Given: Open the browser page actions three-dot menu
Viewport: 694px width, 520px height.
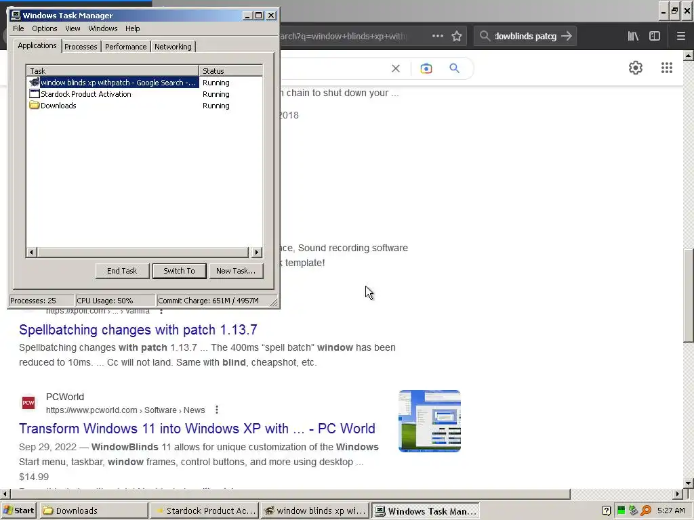Looking at the screenshot, I should (438, 37).
